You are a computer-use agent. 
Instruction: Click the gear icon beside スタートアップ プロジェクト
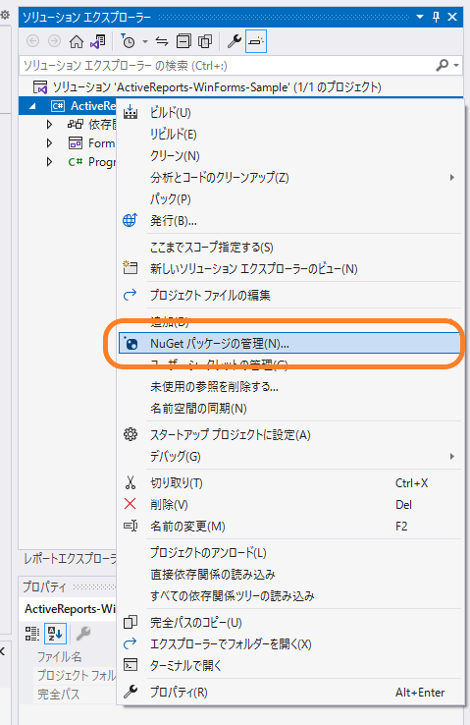click(131, 434)
